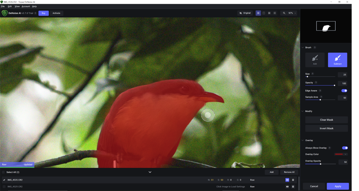Disable Always Show Overlay
The height and width of the screenshot is (191, 359).
(344, 148)
